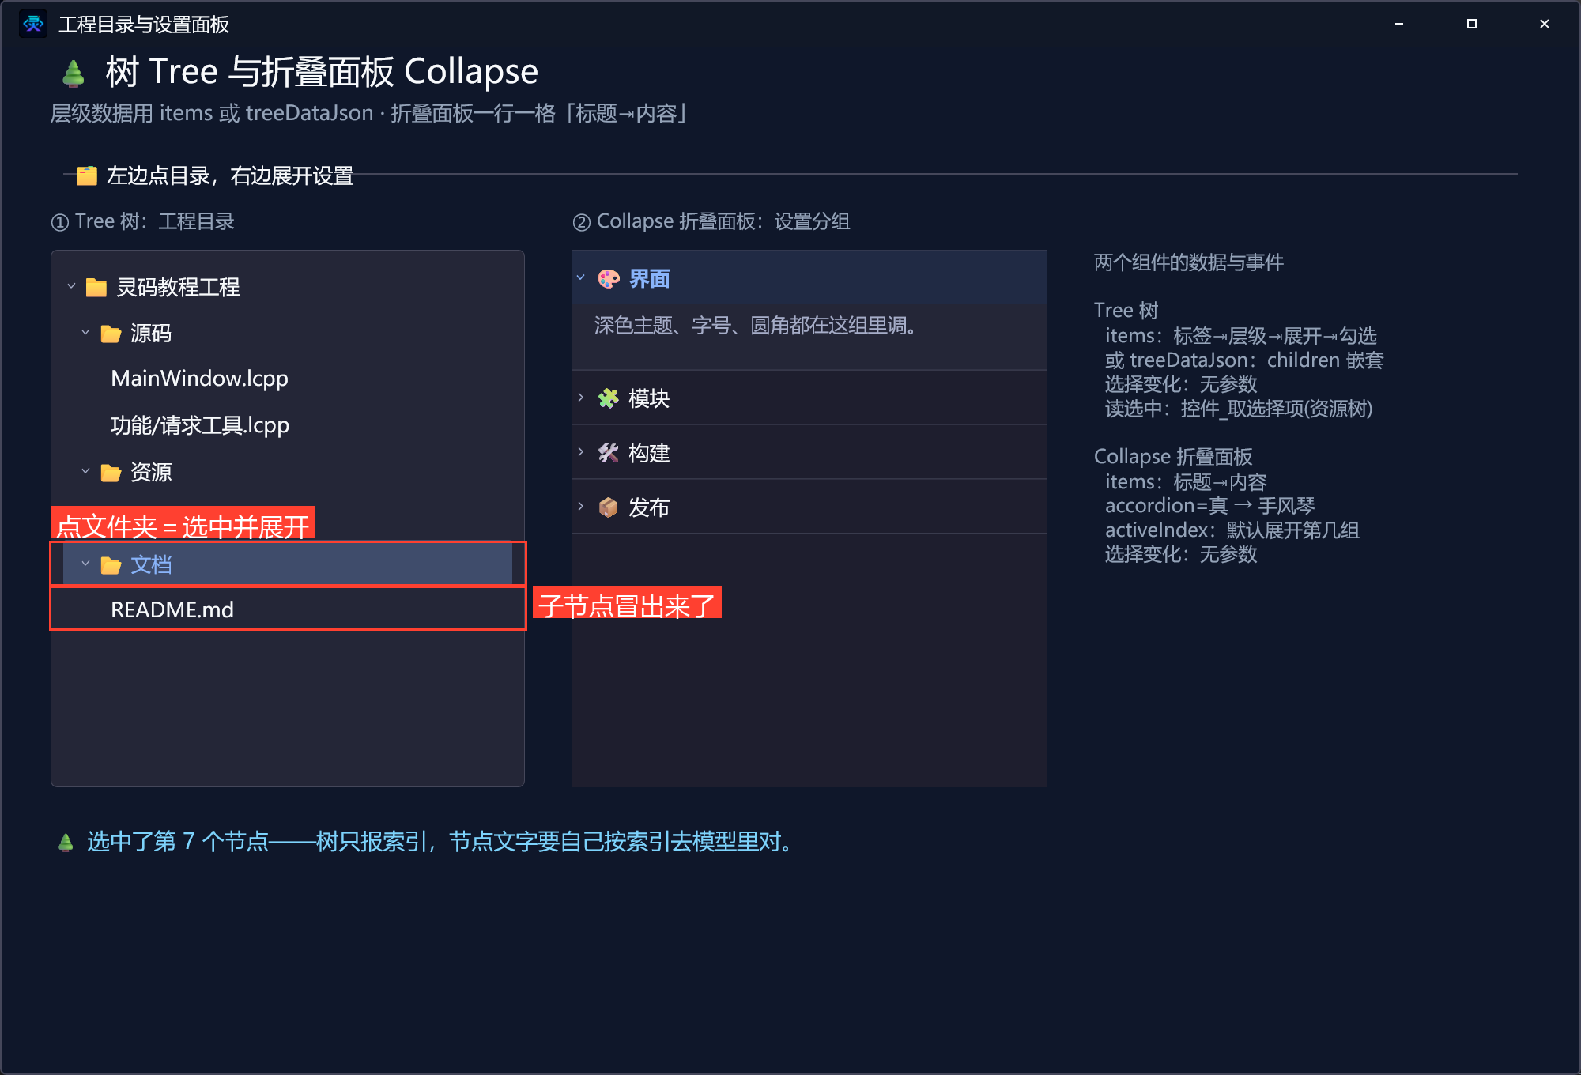Click the label ② Collapse 折叠面板：设置分组
The width and height of the screenshot is (1581, 1075).
711,221
